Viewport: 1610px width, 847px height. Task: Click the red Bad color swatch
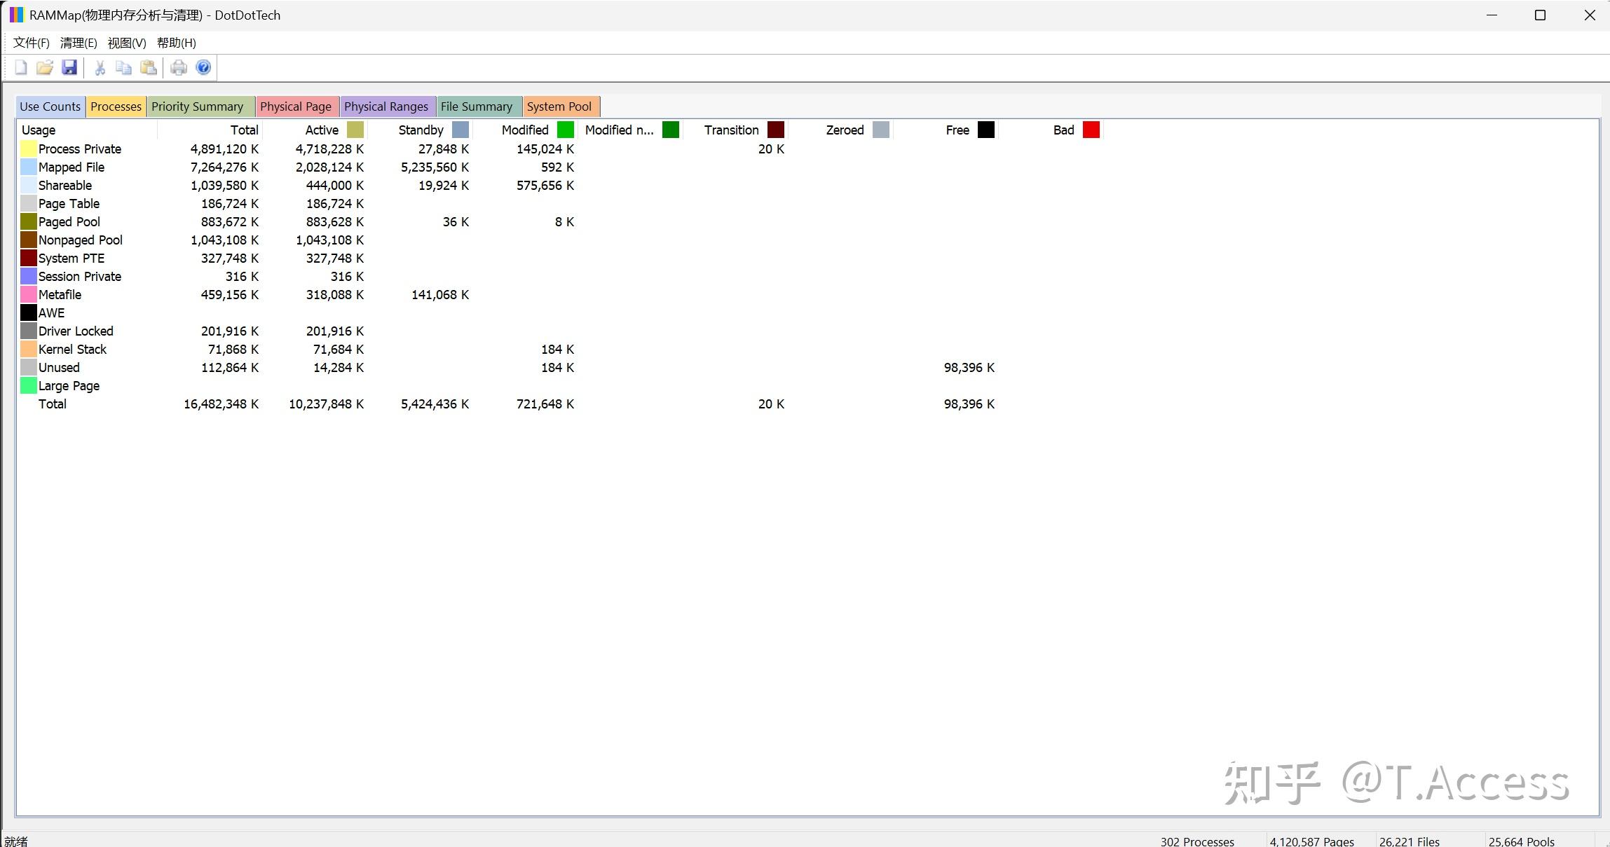[x=1091, y=130]
